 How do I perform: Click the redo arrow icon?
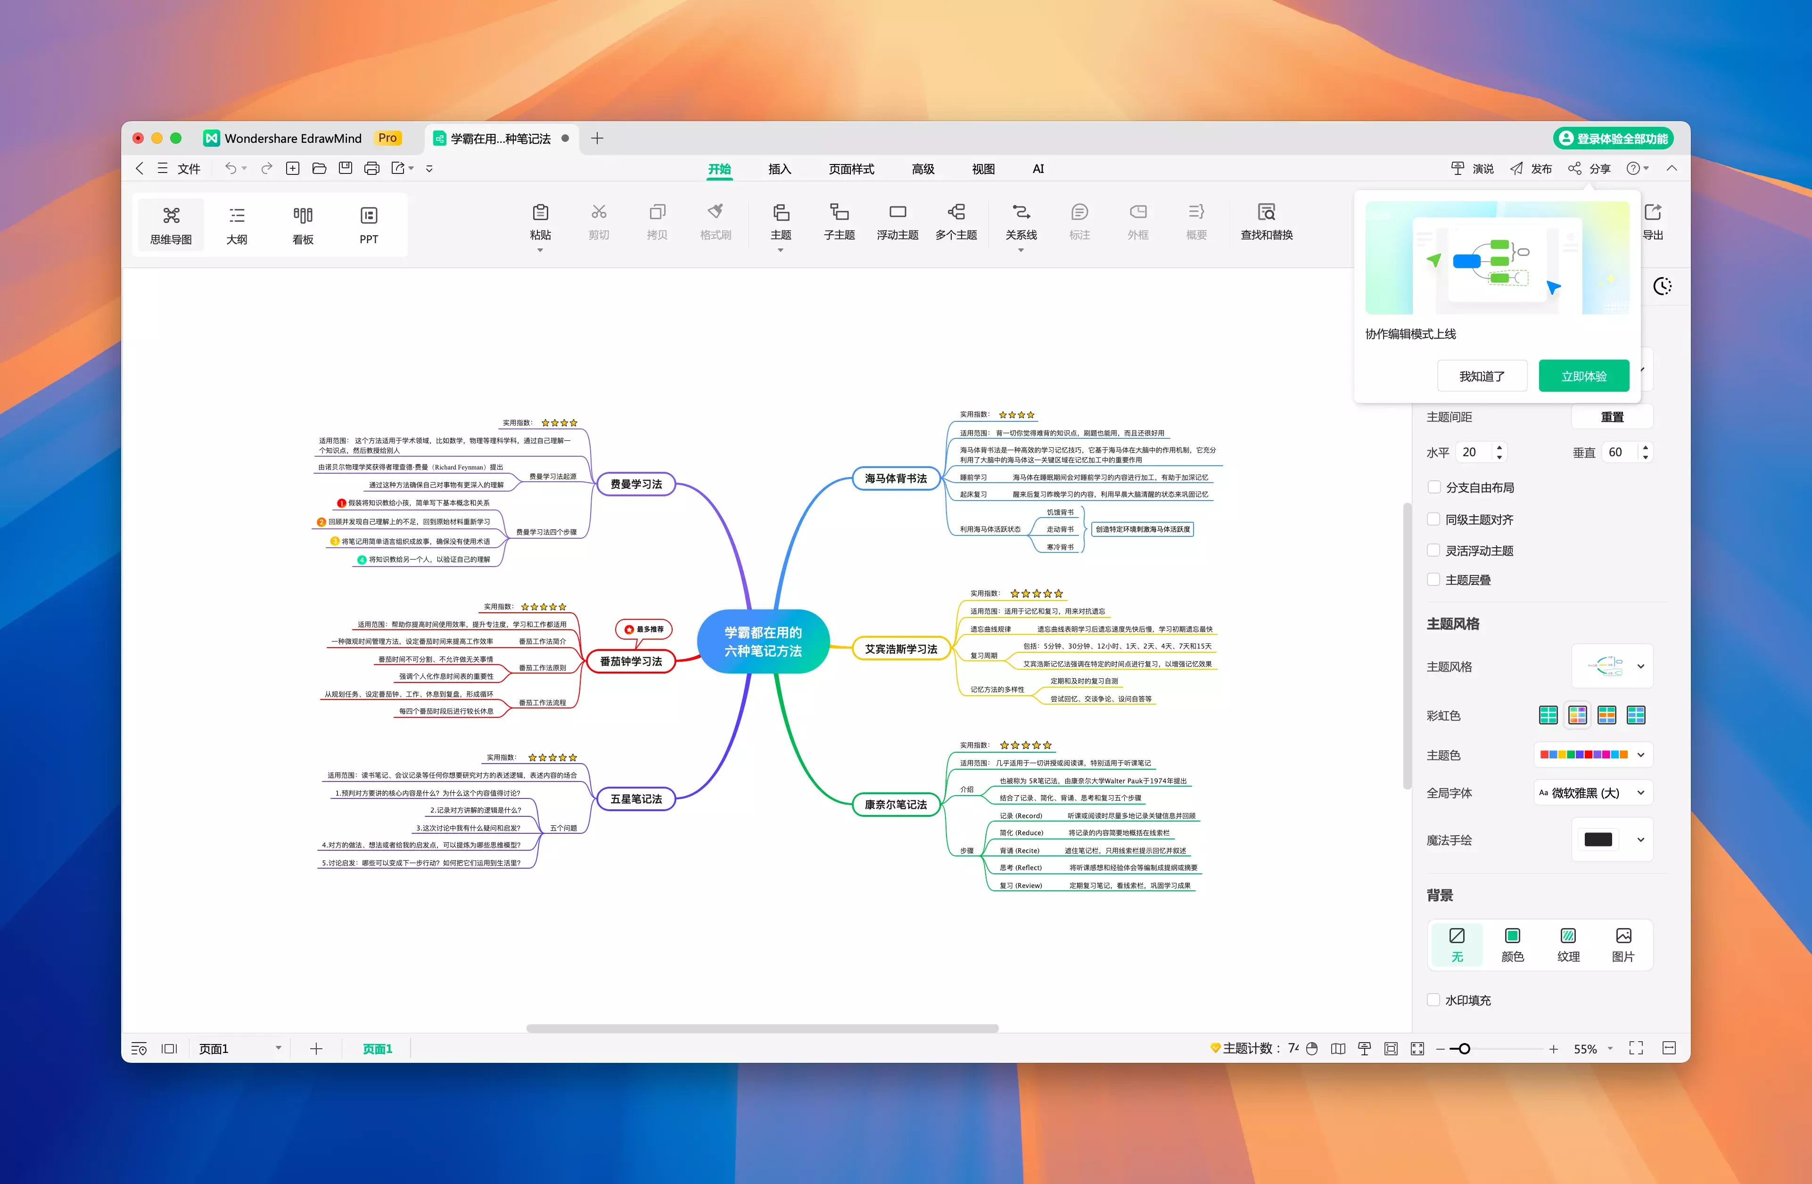click(266, 168)
